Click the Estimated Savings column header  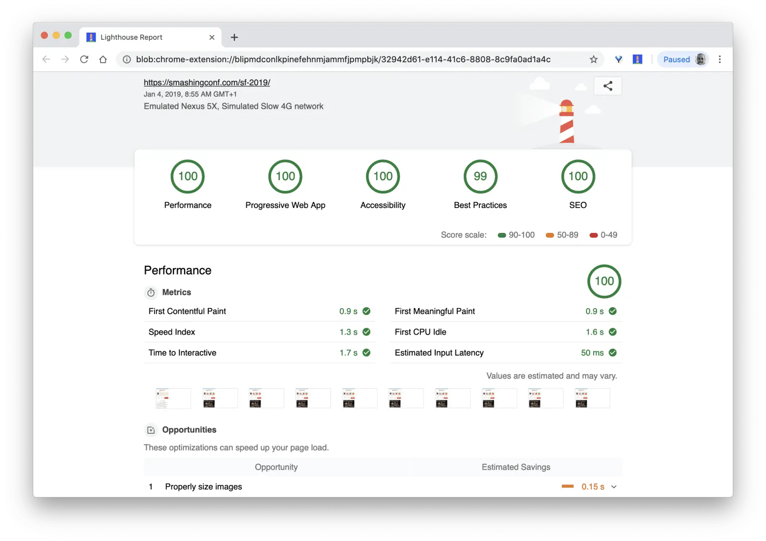(516, 467)
